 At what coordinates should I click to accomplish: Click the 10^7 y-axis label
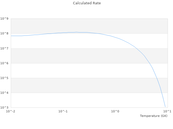click(x=4, y=48)
